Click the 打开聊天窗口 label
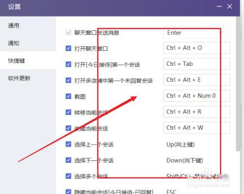Image resolution: width=244 pixels, height=194 pixels. click(91, 49)
